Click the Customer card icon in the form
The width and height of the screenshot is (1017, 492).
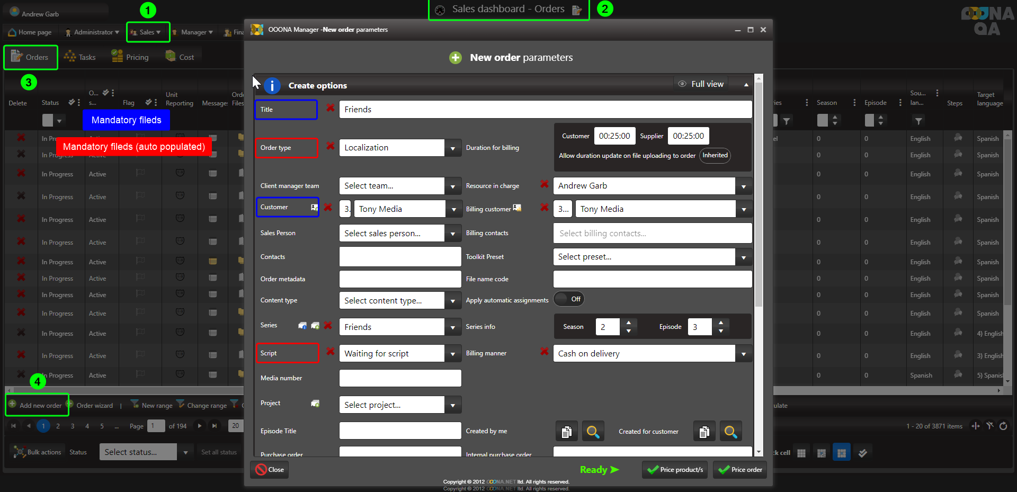pyautogui.click(x=314, y=207)
